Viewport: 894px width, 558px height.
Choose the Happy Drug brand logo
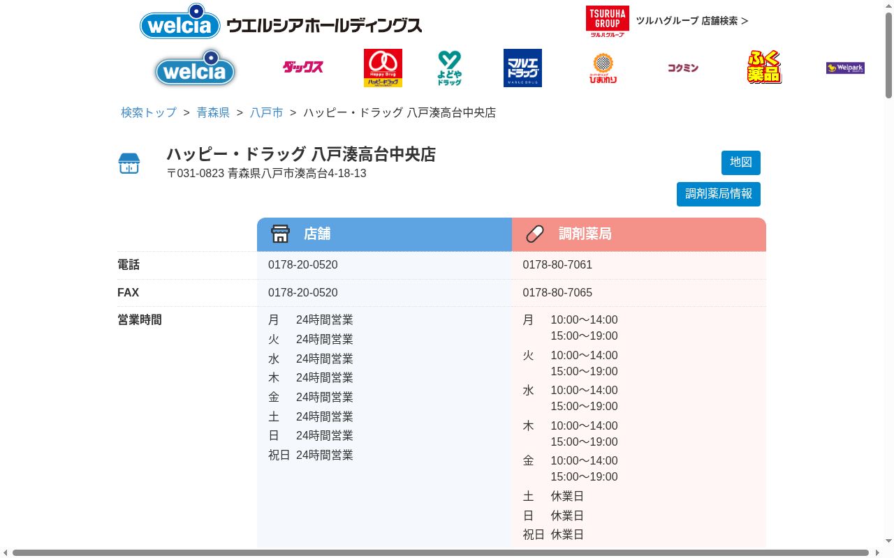tap(383, 68)
